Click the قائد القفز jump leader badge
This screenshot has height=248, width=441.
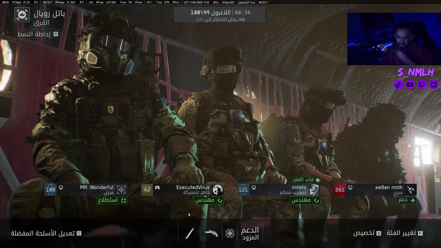point(307,180)
